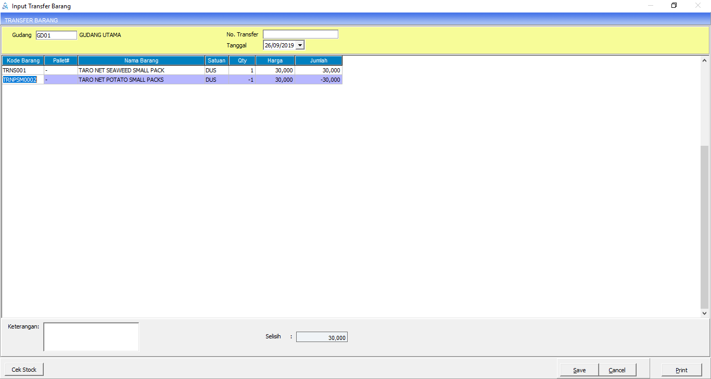
Task: Click the Gudang code input field
Action: point(56,35)
